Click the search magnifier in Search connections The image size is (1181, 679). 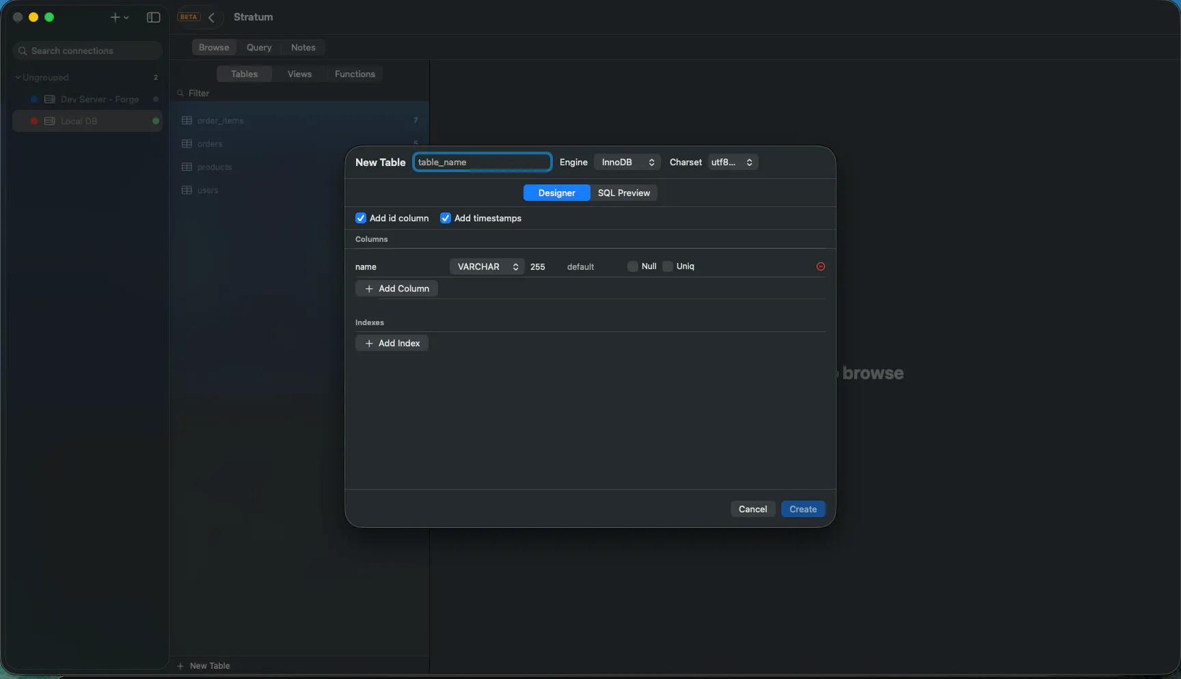coord(23,51)
